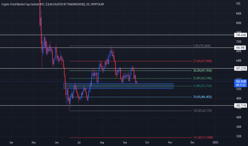Viewport: 248px width, 146px height.
Task: Click the Fibonacci label 78.60%(486.483B)
Action: 202,97
